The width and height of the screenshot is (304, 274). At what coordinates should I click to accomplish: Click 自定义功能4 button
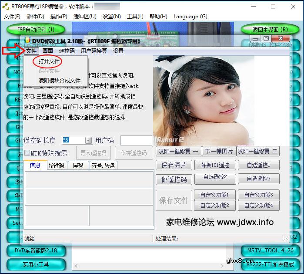pos(259,206)
